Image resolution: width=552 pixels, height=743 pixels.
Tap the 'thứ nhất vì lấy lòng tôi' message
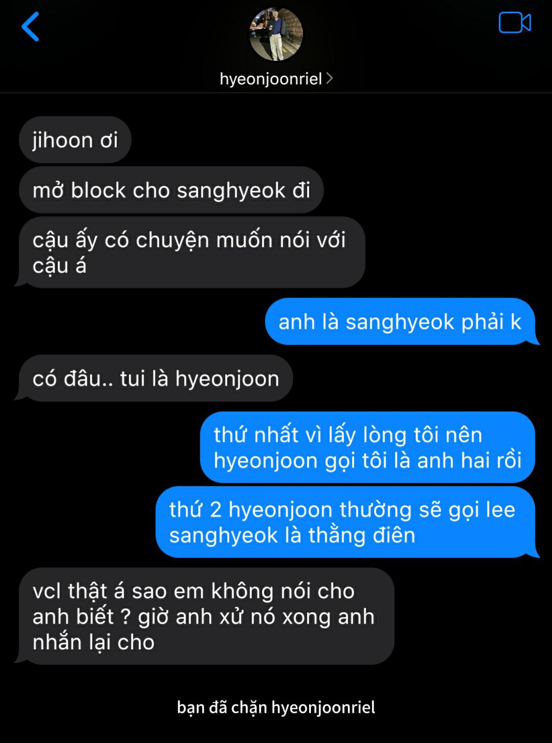click(x=367, y=447)
